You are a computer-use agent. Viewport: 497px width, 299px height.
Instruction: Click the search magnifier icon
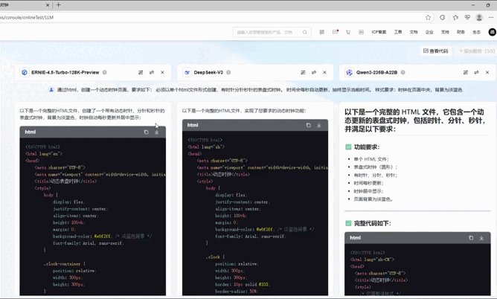pos(304,32)
